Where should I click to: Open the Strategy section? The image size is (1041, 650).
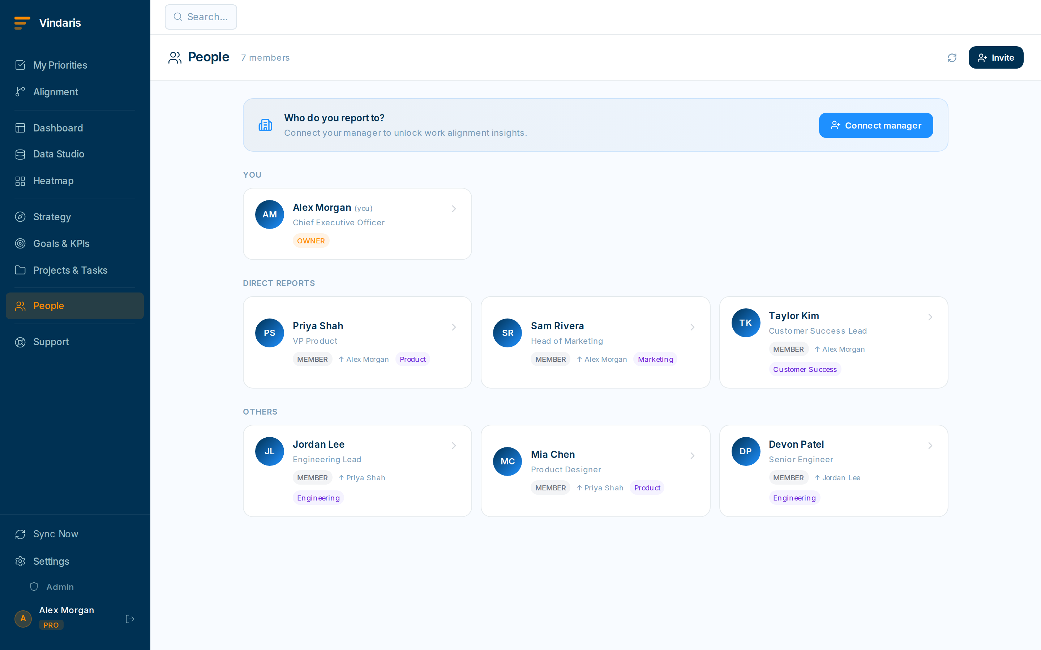[75, 217]
